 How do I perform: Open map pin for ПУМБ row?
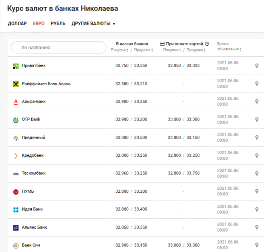257,191
